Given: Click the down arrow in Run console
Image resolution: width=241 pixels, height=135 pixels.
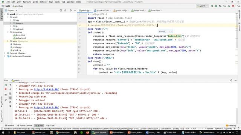Looking at the screenshot, I should (x=10, y=89).
